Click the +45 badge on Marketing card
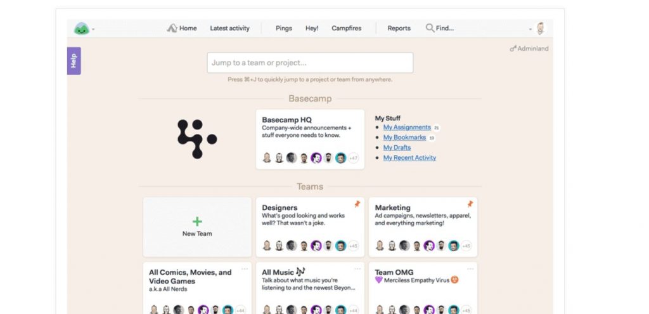This screenshot has width=649, height=314. point(466,245)
